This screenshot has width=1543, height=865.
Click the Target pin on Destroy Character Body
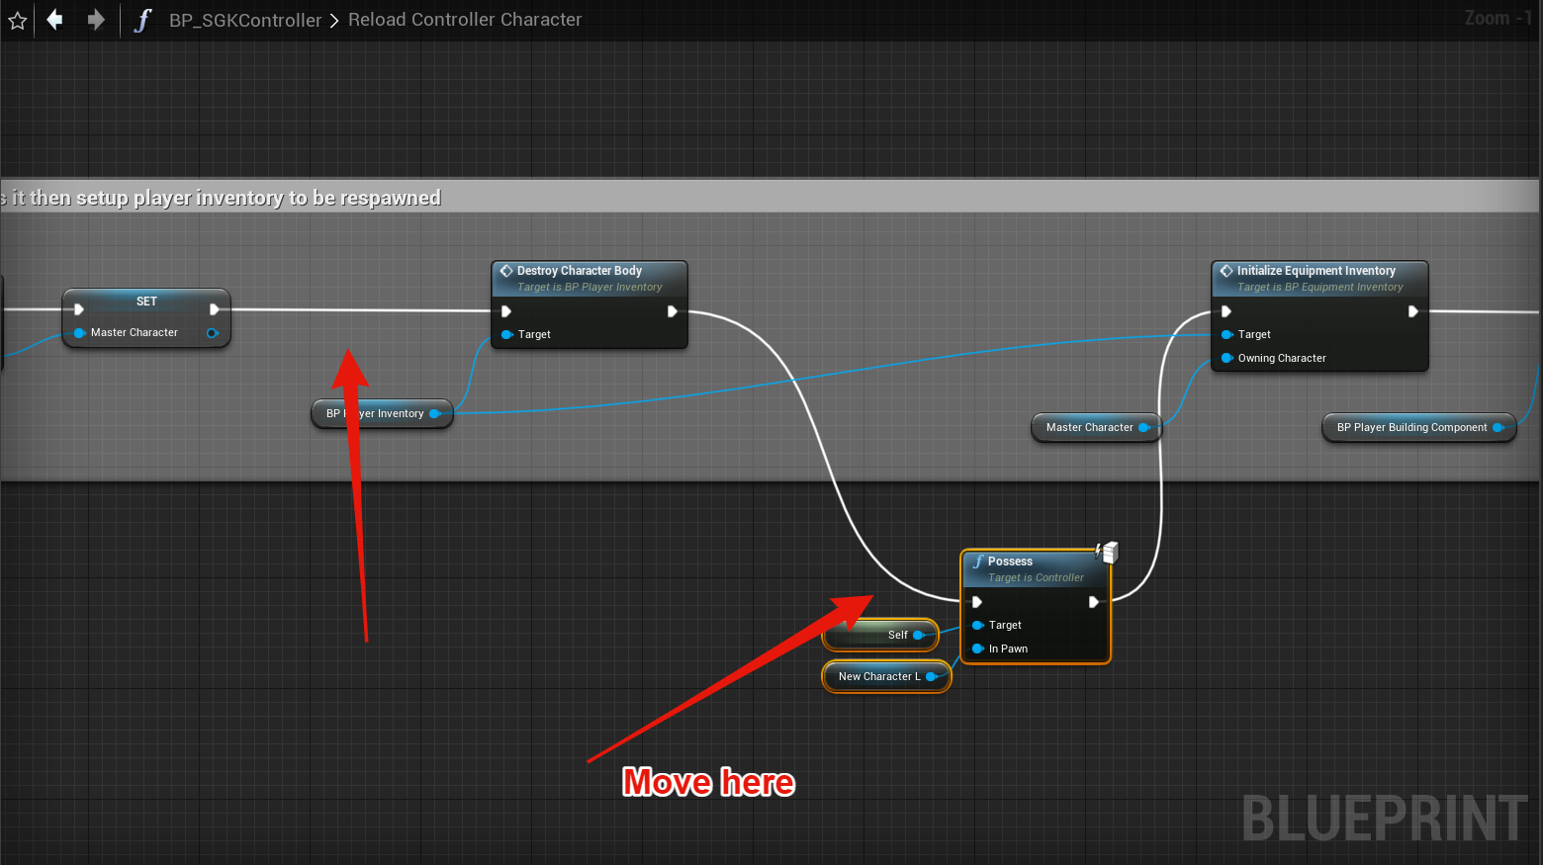507,335
